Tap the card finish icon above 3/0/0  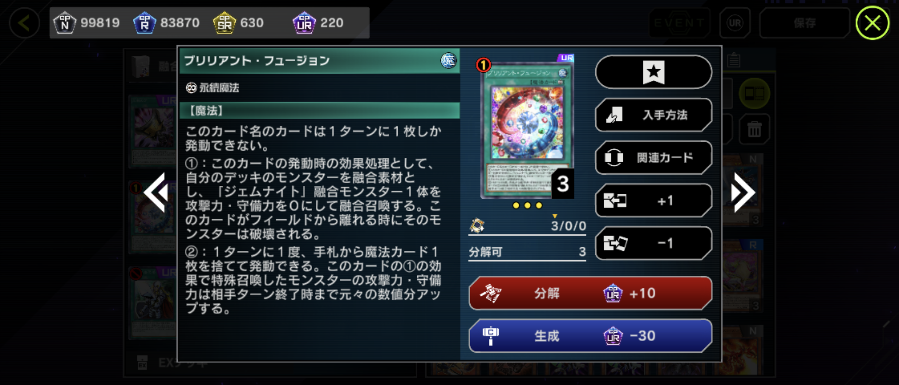tap(477, 226)
